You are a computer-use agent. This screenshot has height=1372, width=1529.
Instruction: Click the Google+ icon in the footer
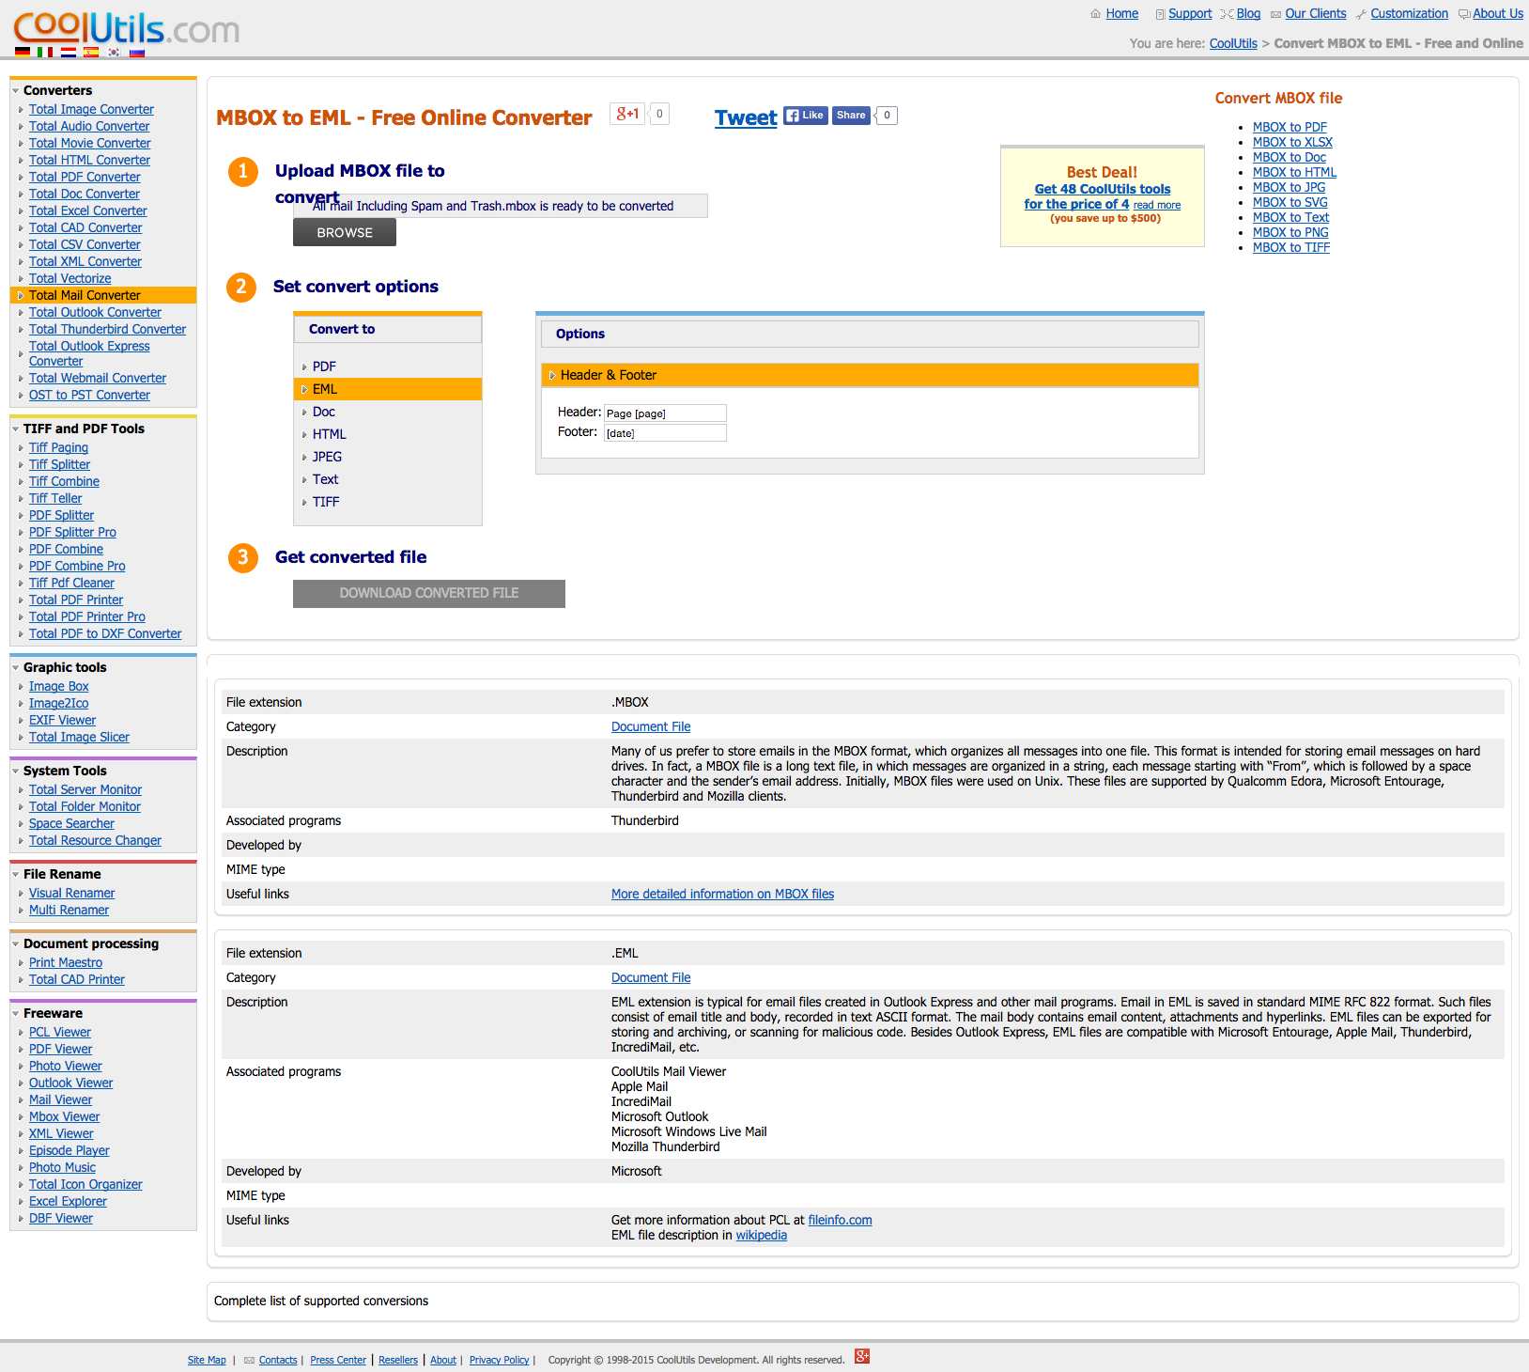[862, 1356]
